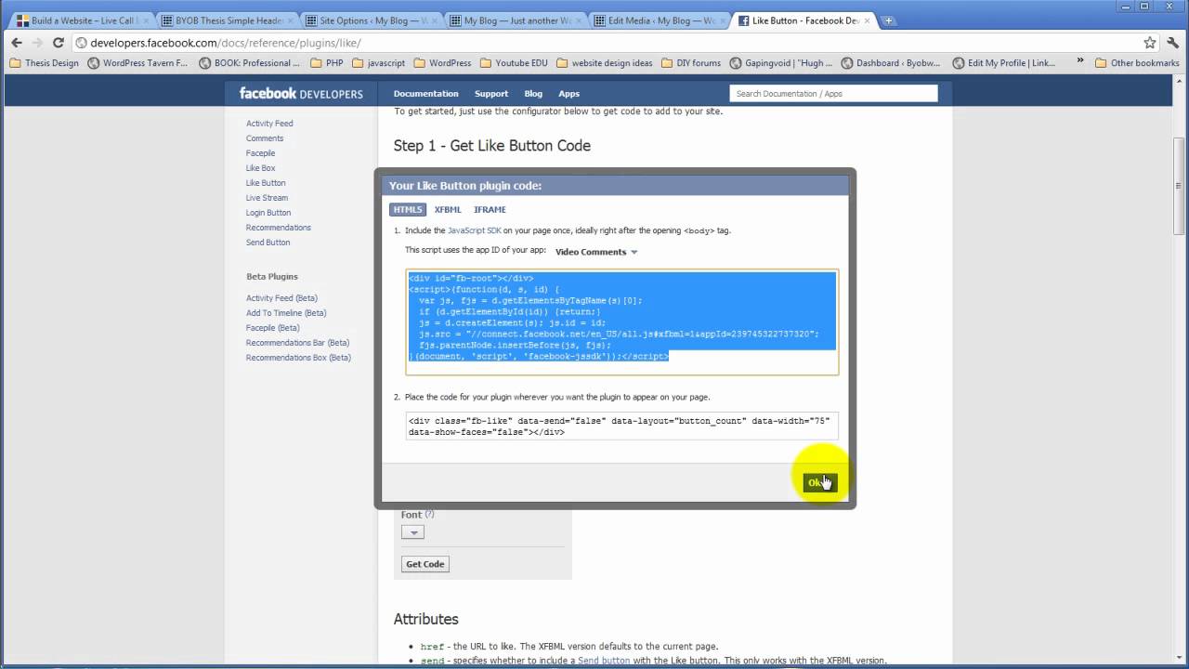This screenshot has height=669, width=1189.
Task: Open the Documentation menu item
Action: tap(425, 94)
